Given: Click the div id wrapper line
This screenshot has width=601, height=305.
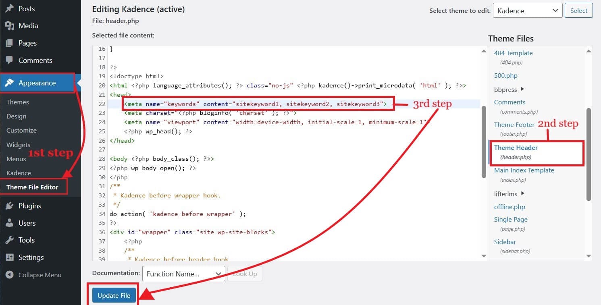Looking at the screenshot, I should (192, 232).
